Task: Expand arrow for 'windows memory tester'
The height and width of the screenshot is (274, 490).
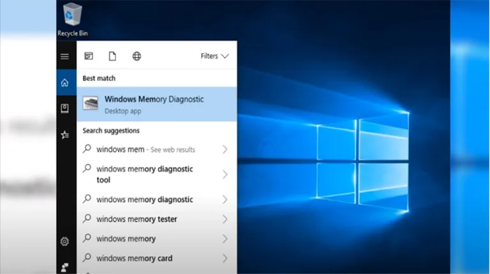Action: click(225, 219)
